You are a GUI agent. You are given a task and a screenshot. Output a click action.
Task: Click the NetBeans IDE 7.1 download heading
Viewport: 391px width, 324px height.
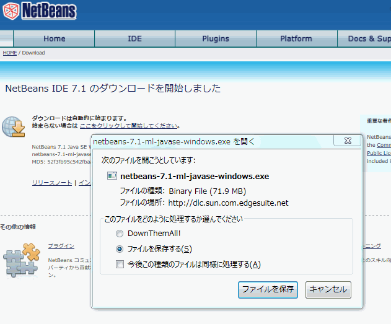pyautogui.click(x=113, y=89)
